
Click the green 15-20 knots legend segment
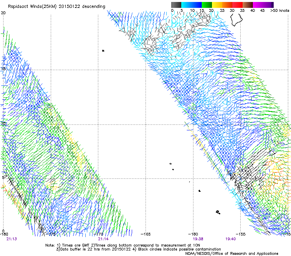pos(207,5)
